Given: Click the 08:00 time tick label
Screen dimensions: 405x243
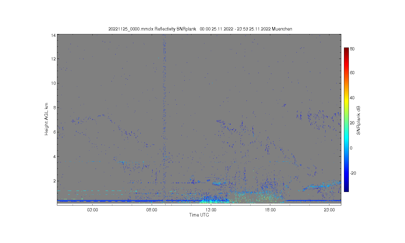Looking at the screenshot, I should pos(152,210).
